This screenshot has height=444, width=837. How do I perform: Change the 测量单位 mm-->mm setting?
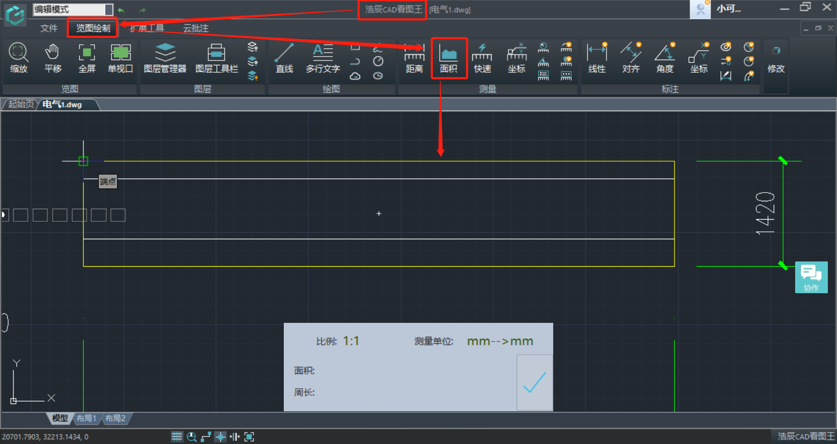pos(500,341)
